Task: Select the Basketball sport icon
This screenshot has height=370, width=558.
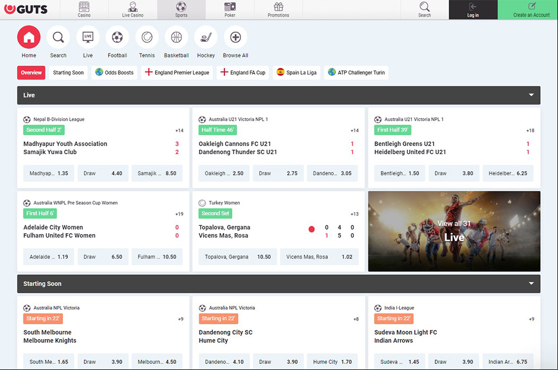Action: [x=177, y=37]
